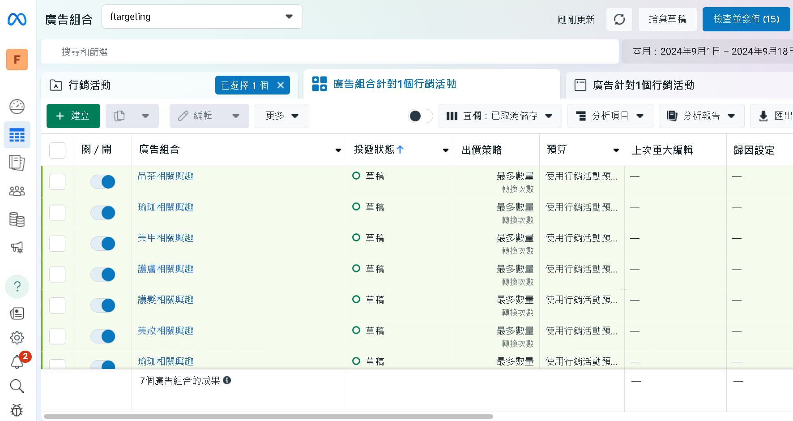Open the search magnifier icon in sidebar
This screenshot has width=793, height=421.
[17, 386]
